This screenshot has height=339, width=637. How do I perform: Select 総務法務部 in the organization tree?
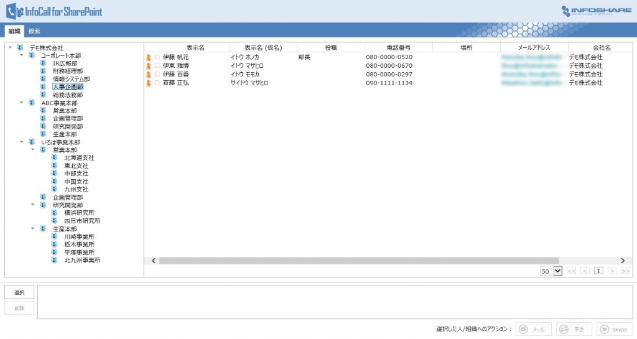(67, 95)
